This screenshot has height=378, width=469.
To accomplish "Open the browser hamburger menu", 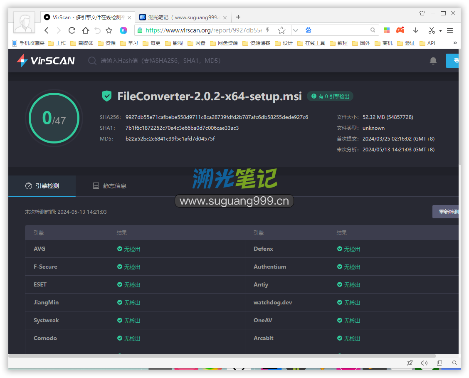I will pyautogui.click(x=450, y=30).
